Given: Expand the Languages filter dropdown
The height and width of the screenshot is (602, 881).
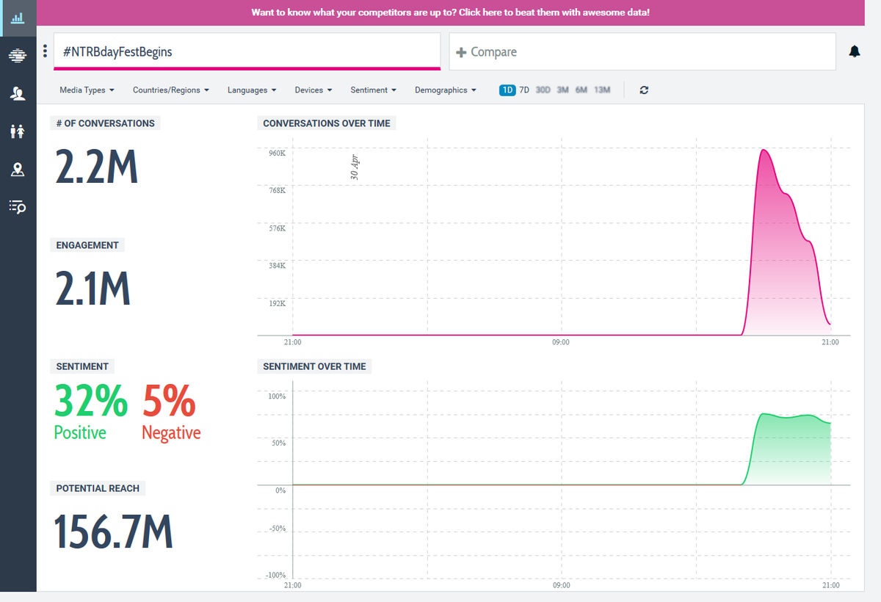Looking at the screenshot, I should [252, 90].
